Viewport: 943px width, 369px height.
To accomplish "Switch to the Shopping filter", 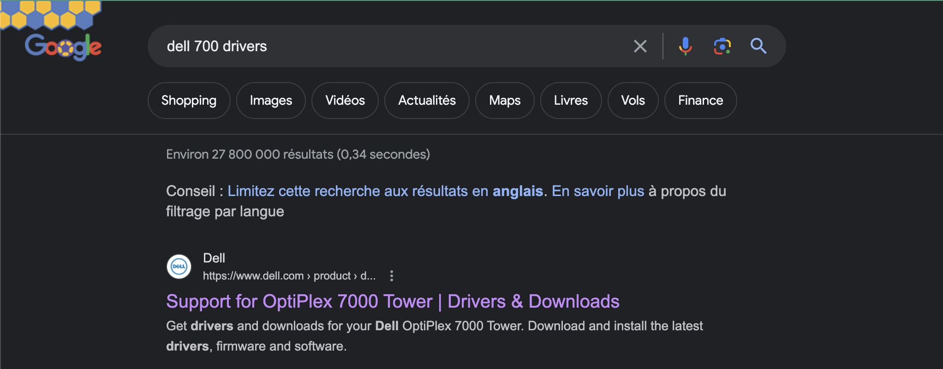I will 189,101.
